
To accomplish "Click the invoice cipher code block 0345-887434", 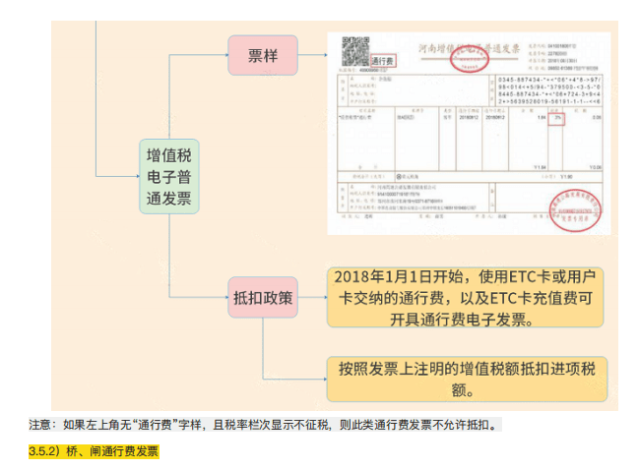I will click(x=549, y=90).
